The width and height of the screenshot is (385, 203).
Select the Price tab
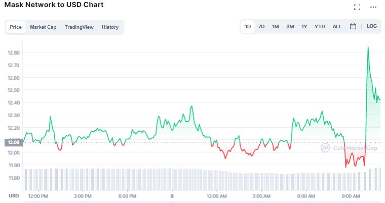tap(16, 27)
